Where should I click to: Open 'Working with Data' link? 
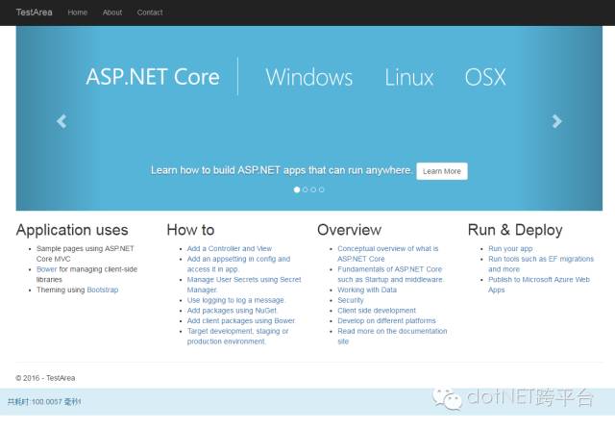(x=367, y=290)
